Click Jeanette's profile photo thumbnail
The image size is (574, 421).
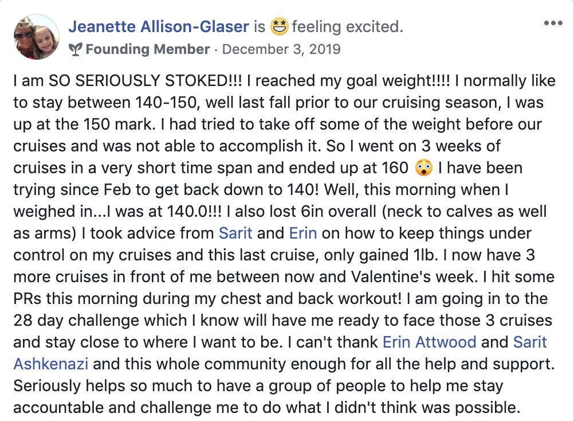pos(36,37)
